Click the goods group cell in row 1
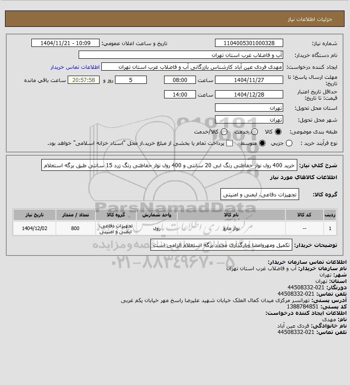 pyautogui.click(x=116, y=228)
